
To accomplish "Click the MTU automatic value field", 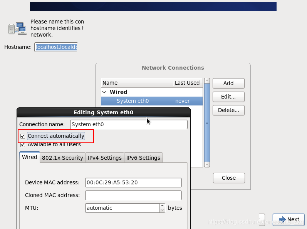I will 122,208.
